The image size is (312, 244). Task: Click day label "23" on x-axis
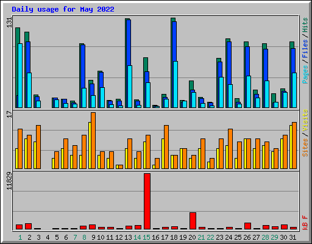(219, 237)
